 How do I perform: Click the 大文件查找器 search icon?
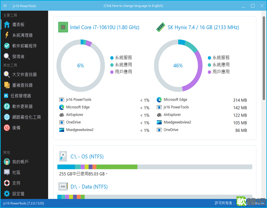(x=7, y=74)
